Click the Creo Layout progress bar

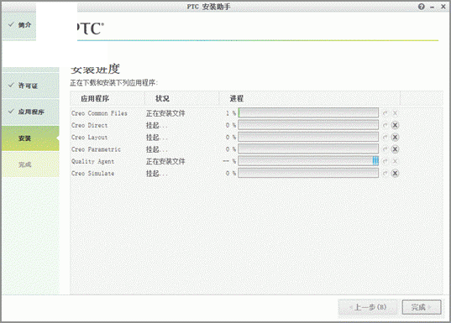click(x=308, y=137)
